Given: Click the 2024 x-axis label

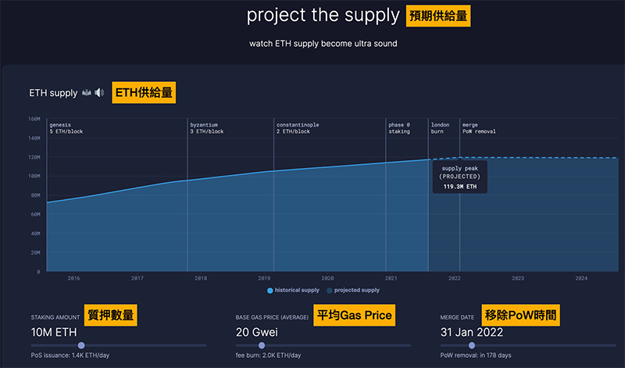Looking at the screenshot, I should 581,278.
